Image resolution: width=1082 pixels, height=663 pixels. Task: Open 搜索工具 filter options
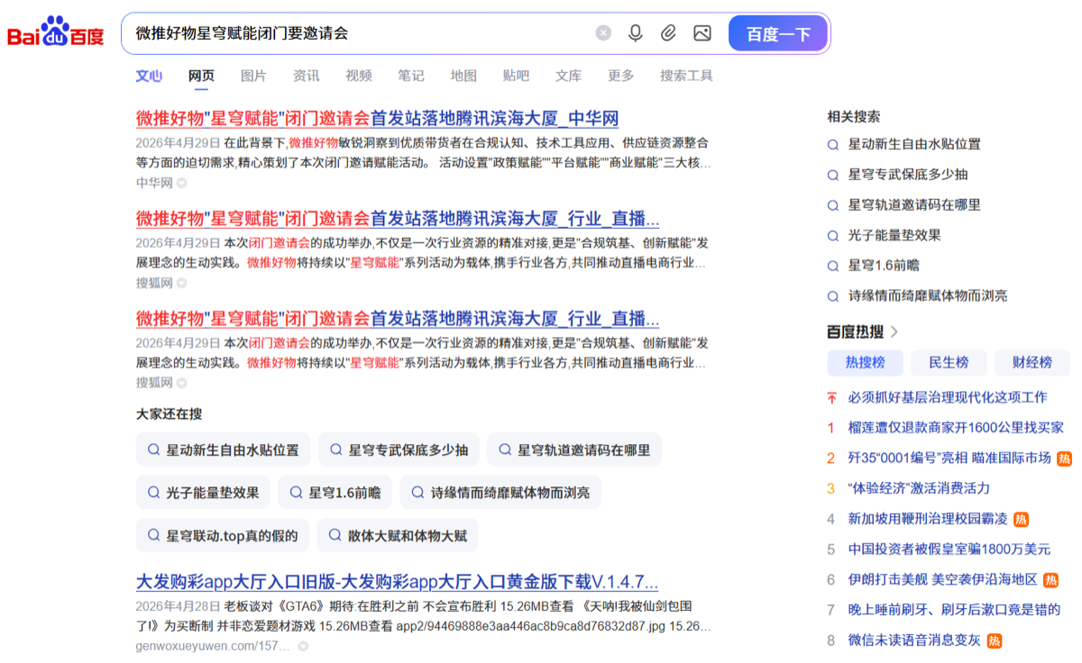[x=686, y=76]
